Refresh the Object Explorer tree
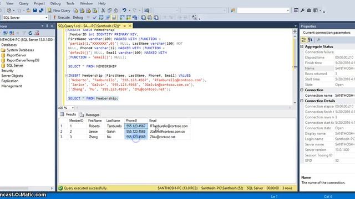Screen dimensions: 355x199 click(31, 33)
